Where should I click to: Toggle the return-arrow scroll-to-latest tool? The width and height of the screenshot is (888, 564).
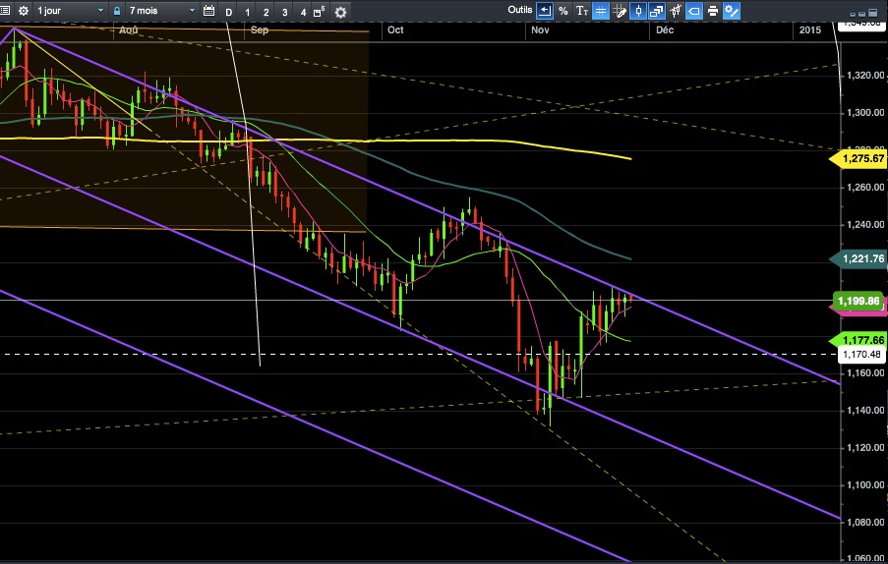pos(544,11)
